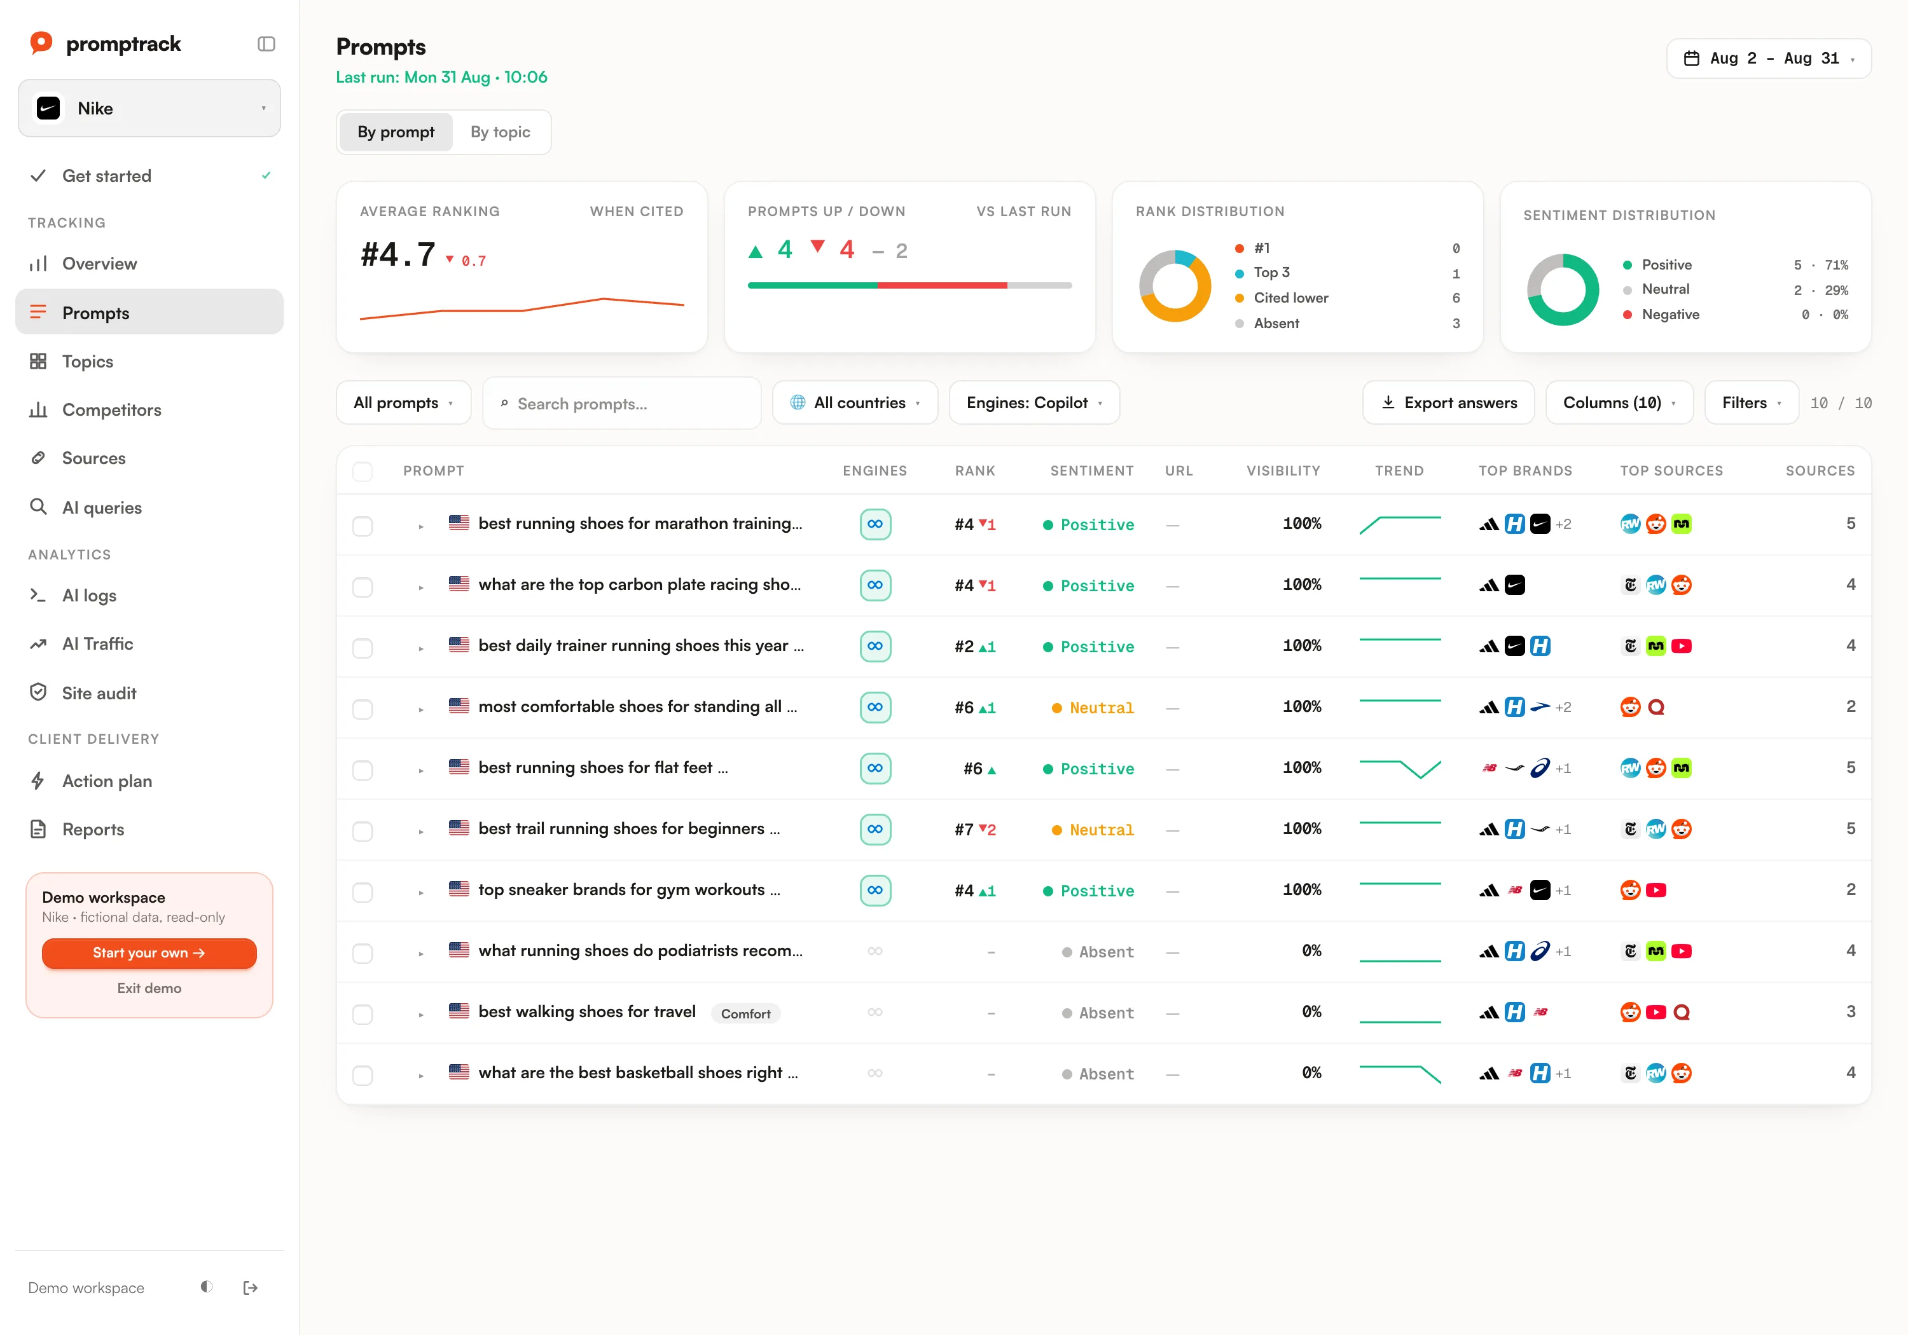Collapse the sidebar panel icon
The image size is (1908, 1335).
pyautogui.click(x=266, y=44)
